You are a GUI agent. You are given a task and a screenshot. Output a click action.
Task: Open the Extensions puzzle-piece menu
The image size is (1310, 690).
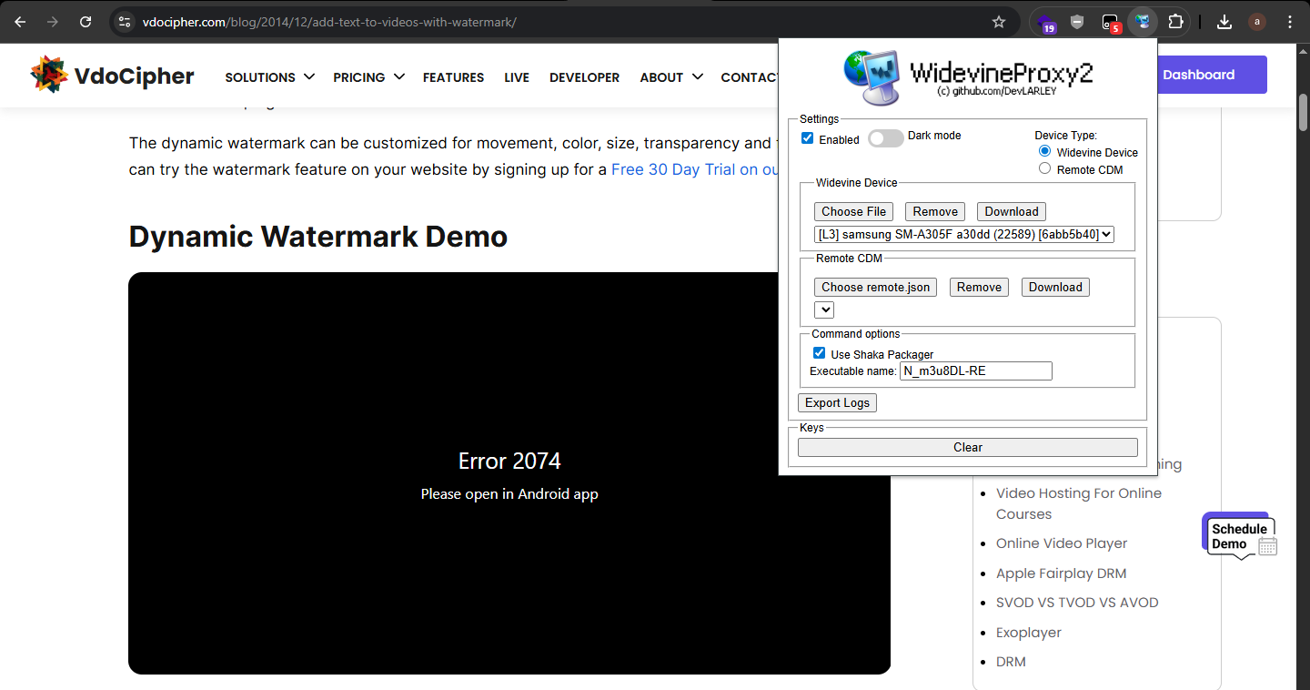click(x=1175, y=22)
